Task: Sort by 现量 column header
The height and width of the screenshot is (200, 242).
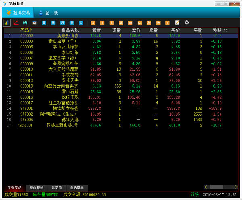Action: pos(116,30)
